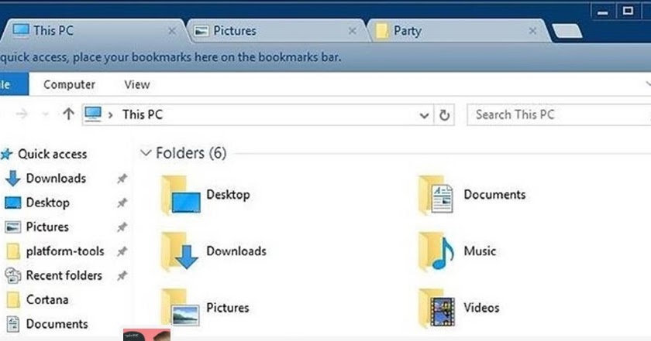Click the Music label in the Folders group

pyautogui.click(x=480, y=251)
